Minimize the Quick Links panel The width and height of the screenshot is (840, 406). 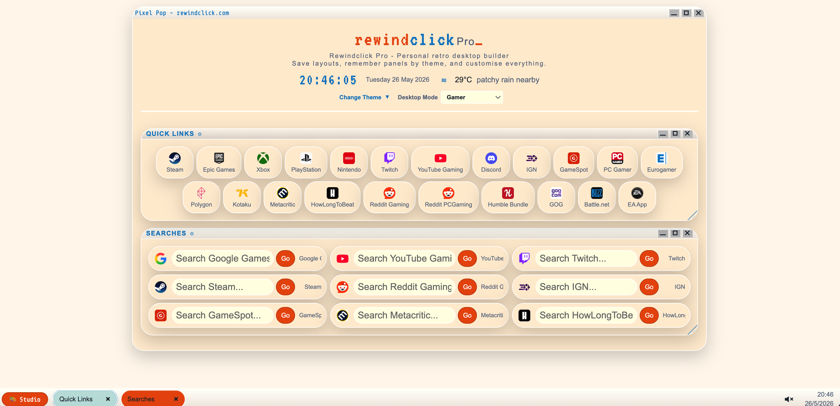click(x=663, y=134)
